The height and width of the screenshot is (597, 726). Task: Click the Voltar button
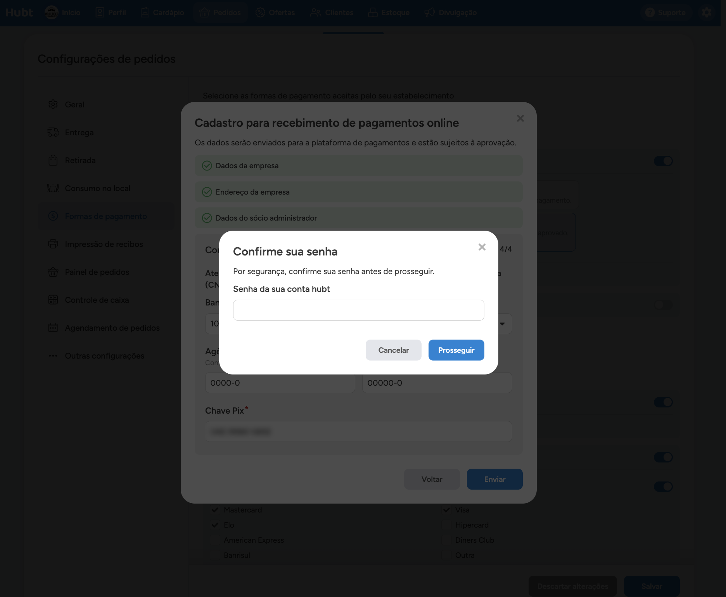432,479
